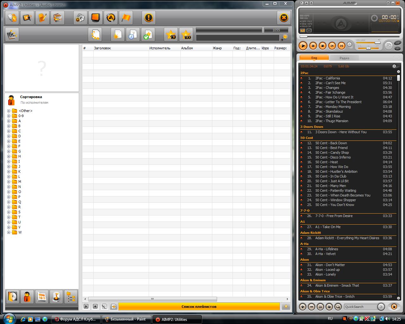The width and height of the screenshot is (405, 324).
Task: Toggle the RADIO CAP option in player
Action: pyautogui.click(x=306, y=26)
